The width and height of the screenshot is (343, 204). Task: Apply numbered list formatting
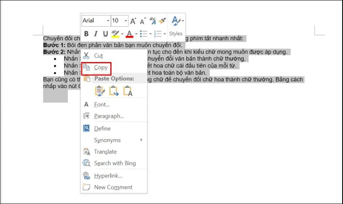tap(158, 34)
